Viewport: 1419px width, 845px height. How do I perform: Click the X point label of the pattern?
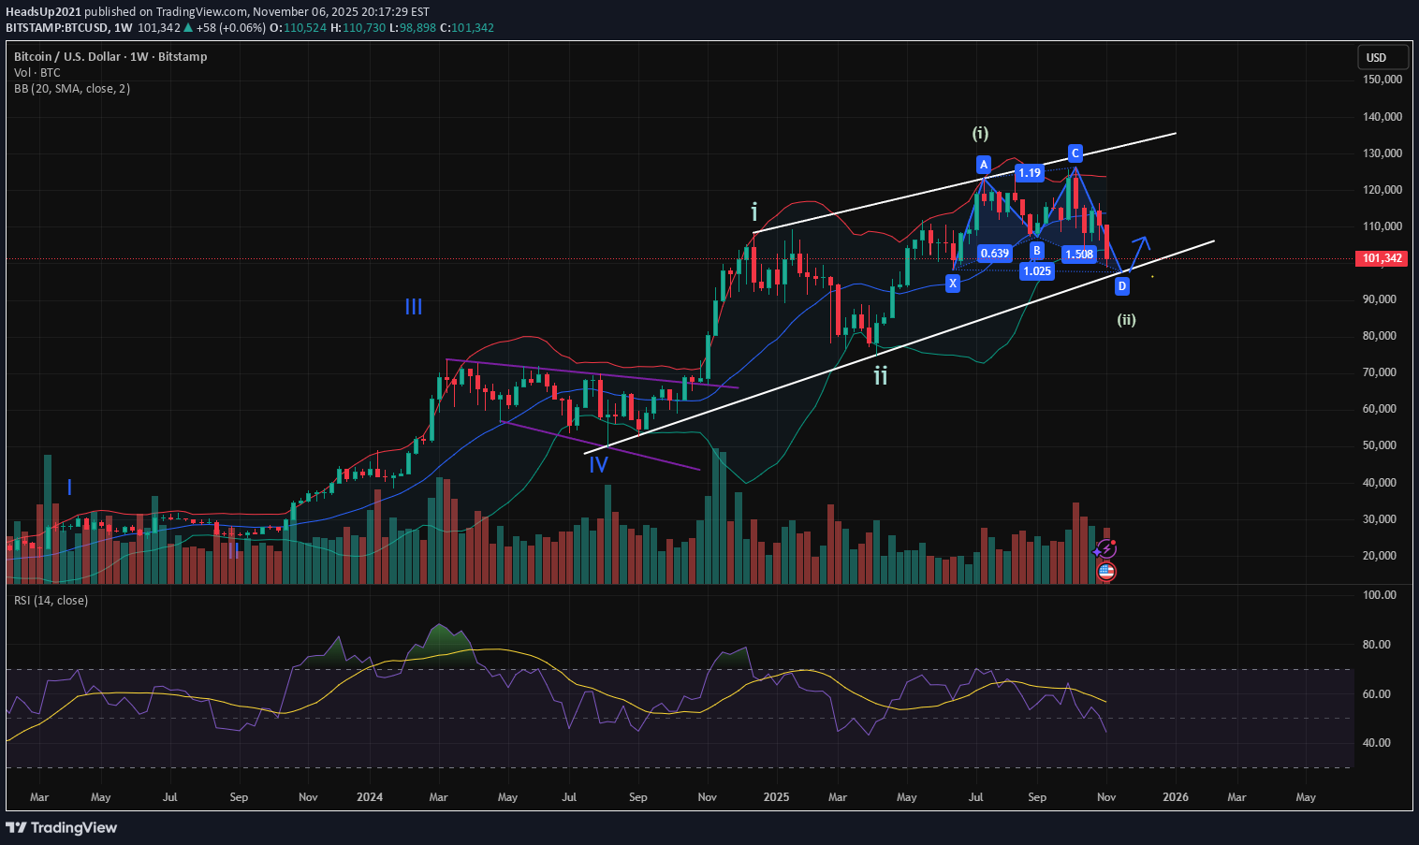click(953, 283)
